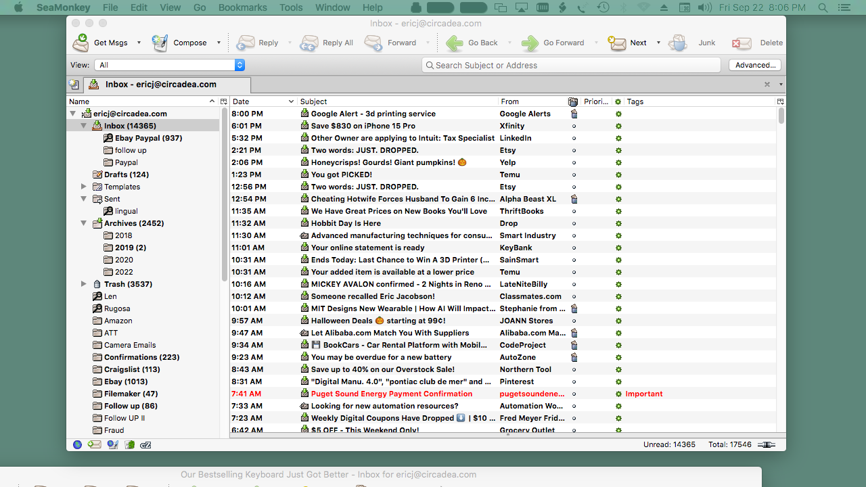Open Compose new message

point(160,43)
